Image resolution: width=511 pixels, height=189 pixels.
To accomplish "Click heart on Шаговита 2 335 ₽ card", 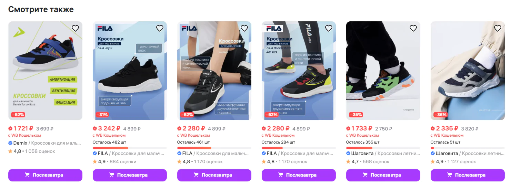I will 498,29.
